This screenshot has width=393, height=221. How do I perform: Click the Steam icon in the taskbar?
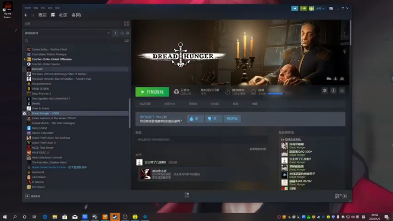(x=115, y=217)
